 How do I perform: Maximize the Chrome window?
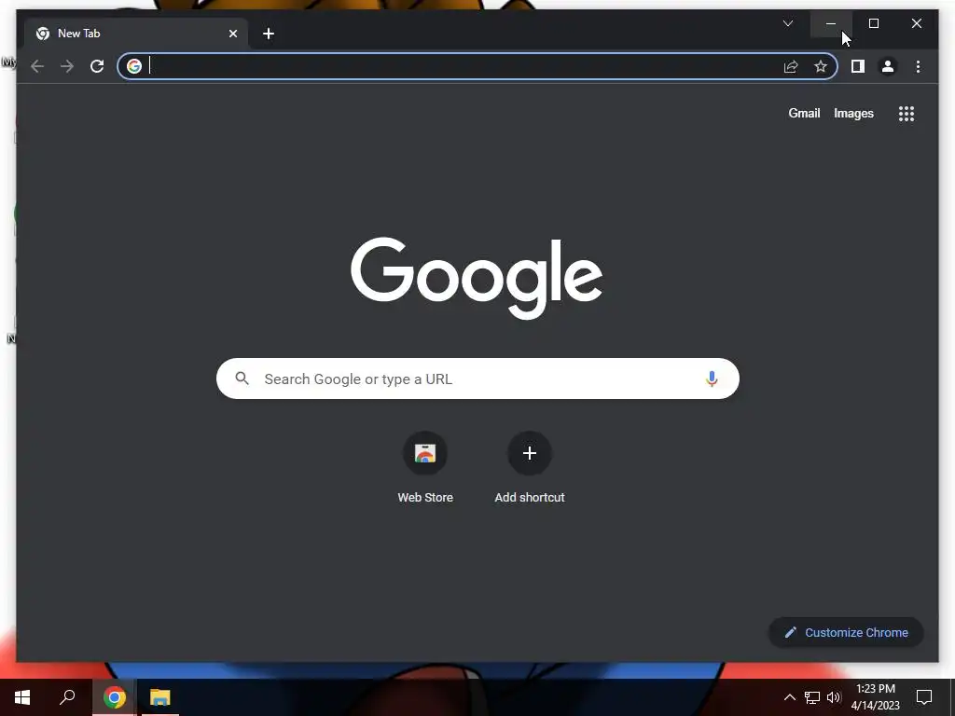[x=873, y=23]
